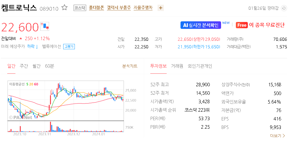The image size is (289, 144).
Task: Expand details with 더보기 link
Action: tap(278, 136)
